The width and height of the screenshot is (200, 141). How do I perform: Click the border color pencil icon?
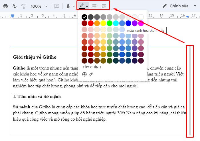(x=82, y=6)
